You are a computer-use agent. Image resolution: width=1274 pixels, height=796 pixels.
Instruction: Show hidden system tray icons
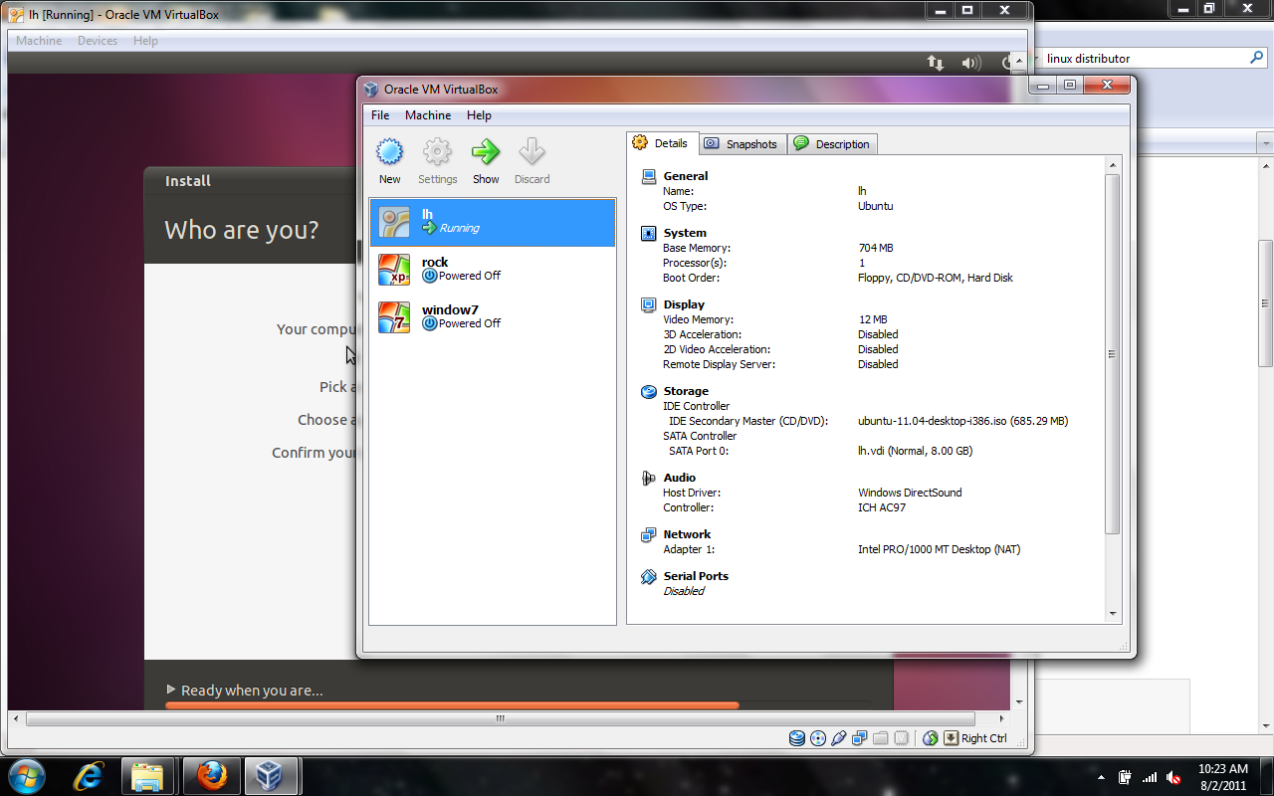(1101, 777)
